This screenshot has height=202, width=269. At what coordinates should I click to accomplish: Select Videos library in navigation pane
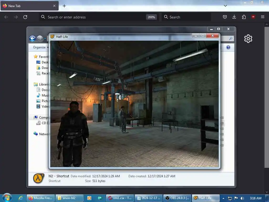43,106
